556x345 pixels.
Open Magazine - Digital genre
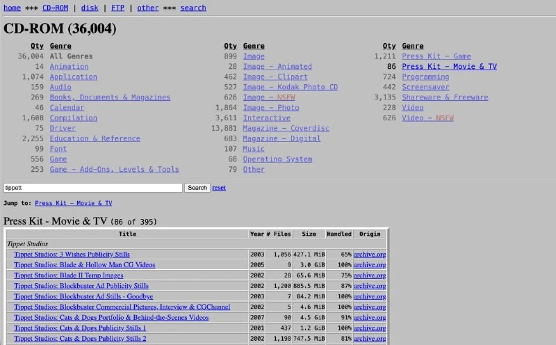pyautogui.click(x=281, y=138)
